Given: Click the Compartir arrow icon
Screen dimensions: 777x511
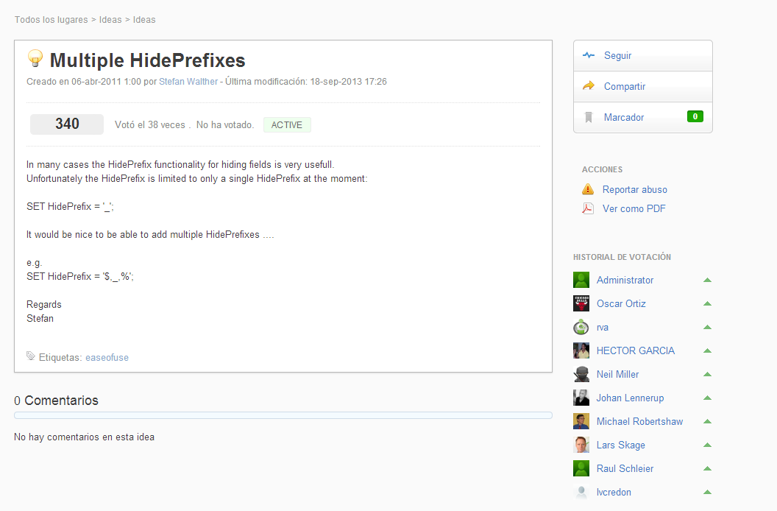Looking at the screenshot, I should [x=589, y=86].
